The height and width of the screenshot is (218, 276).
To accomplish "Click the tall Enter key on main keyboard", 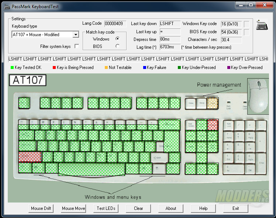I will click(172, 141).
